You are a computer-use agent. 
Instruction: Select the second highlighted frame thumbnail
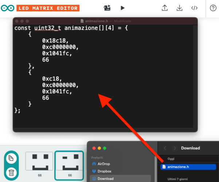click(70, 162)
